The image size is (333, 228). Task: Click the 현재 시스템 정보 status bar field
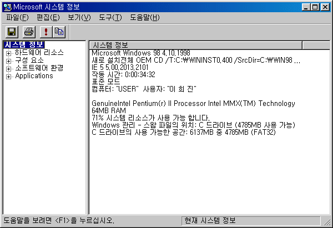point(251,221)
